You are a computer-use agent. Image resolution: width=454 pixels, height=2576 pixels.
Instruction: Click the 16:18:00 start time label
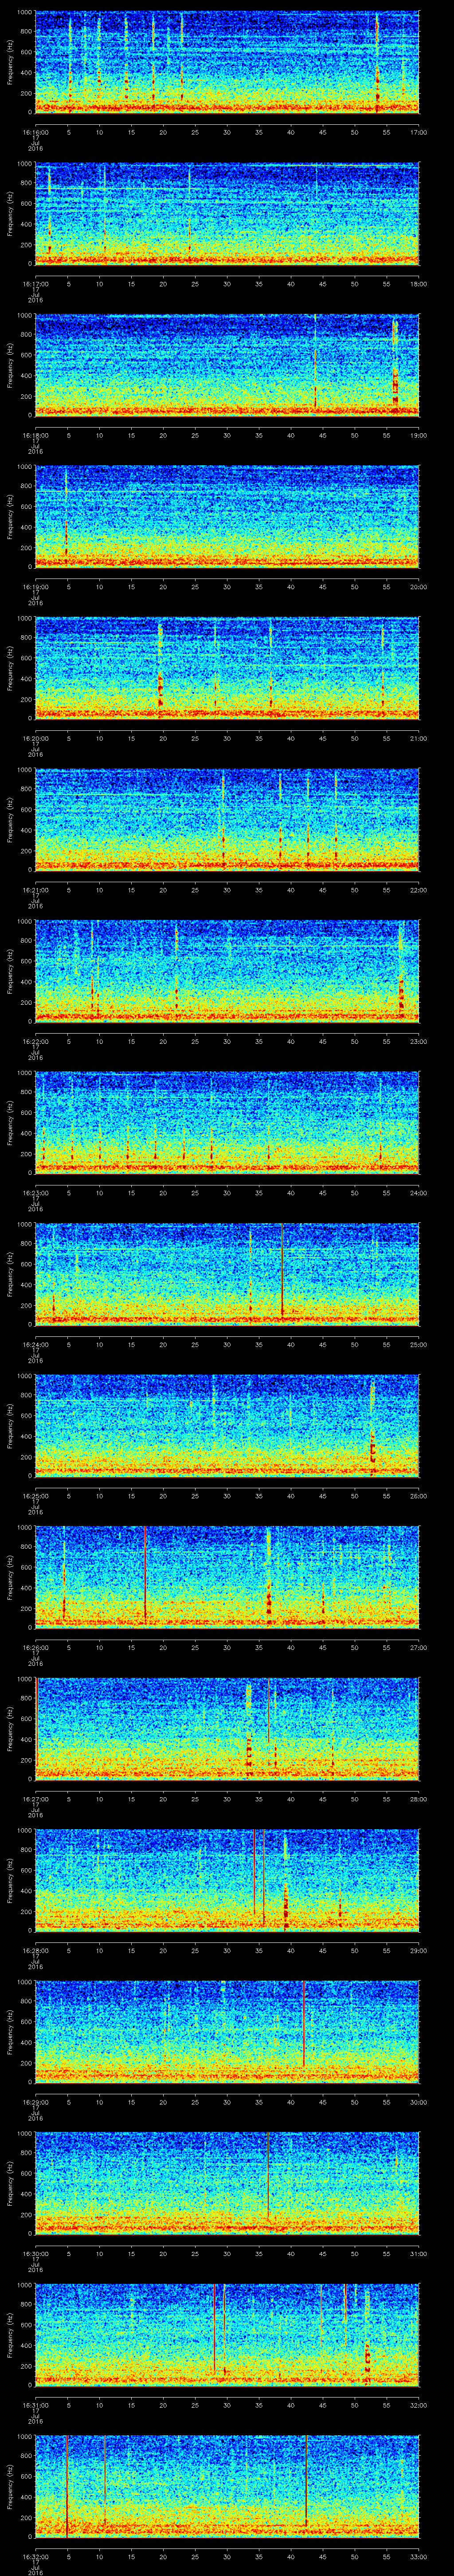[x=35, y=435]
